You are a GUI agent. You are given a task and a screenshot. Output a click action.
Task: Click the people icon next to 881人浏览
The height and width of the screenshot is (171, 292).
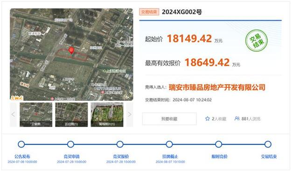point(237,118)
